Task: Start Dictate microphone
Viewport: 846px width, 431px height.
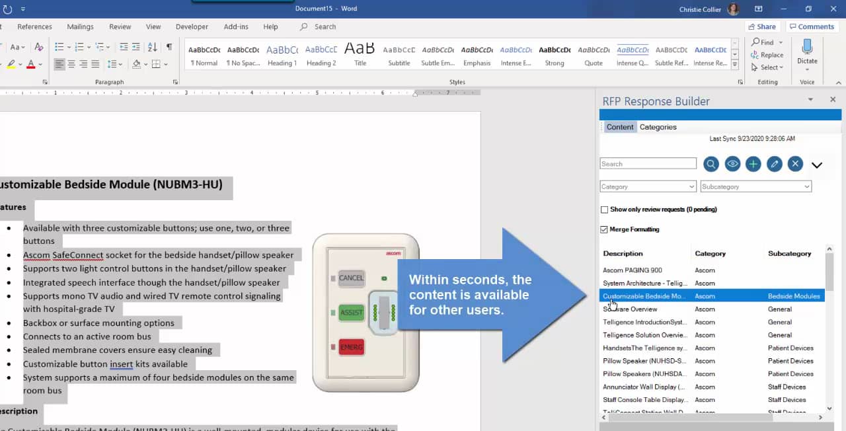Action: tap(807, 52)
